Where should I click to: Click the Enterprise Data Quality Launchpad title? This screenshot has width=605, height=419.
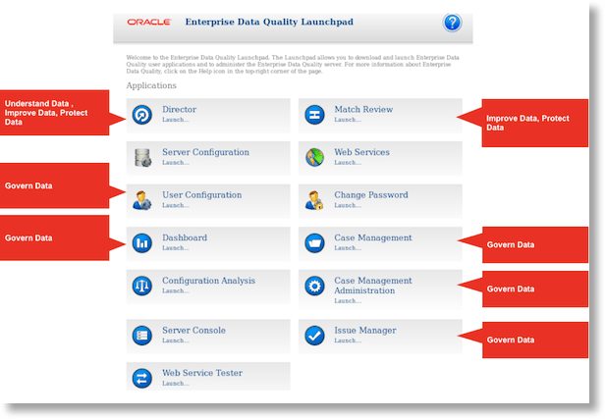click(x=269, y=22)
